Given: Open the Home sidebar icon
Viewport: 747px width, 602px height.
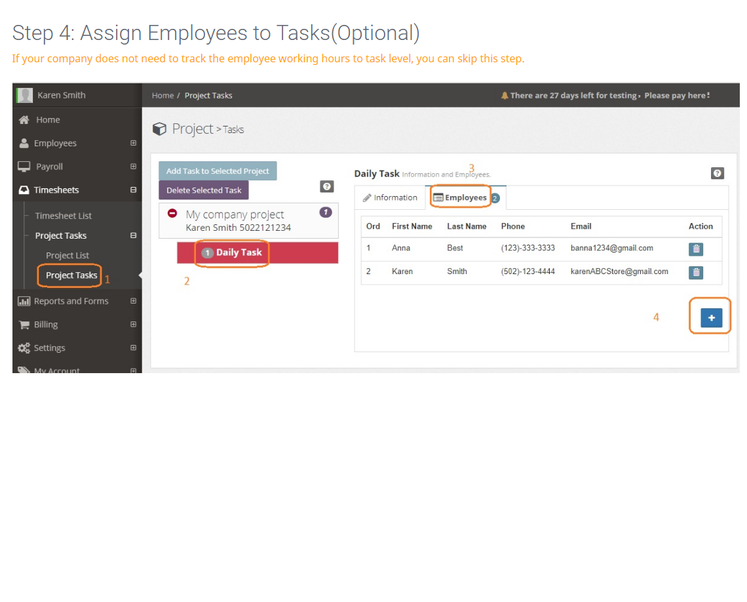Looking at the screenshot, I should point(24,119).
